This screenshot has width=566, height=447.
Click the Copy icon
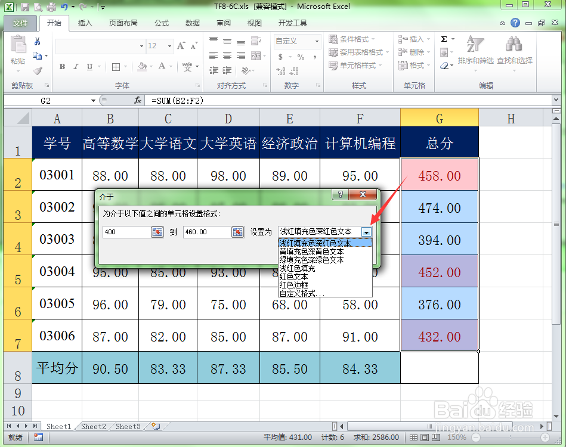(37, 56)
